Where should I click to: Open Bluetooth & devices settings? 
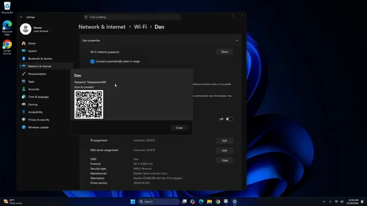coord(40,58)
